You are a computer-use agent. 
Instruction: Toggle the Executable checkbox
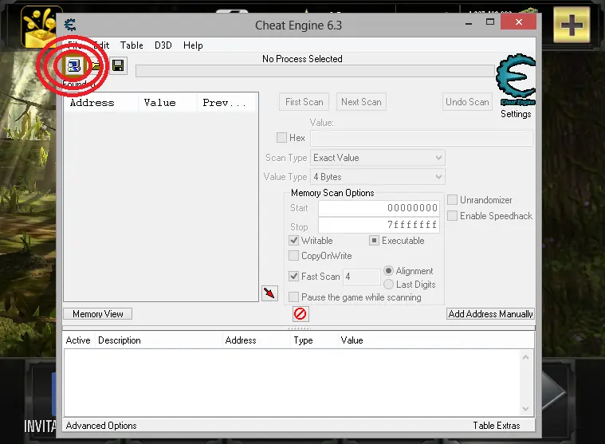point(374,240)
